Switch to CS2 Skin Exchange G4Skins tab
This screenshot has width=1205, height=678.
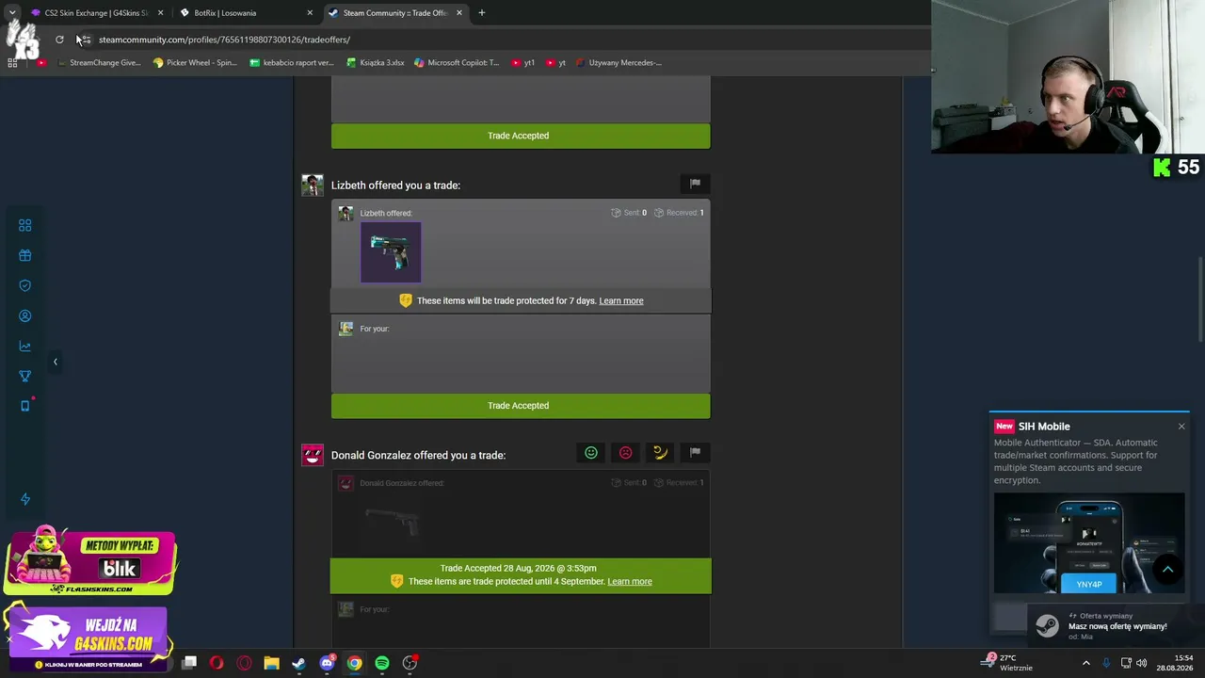[97, 13]
